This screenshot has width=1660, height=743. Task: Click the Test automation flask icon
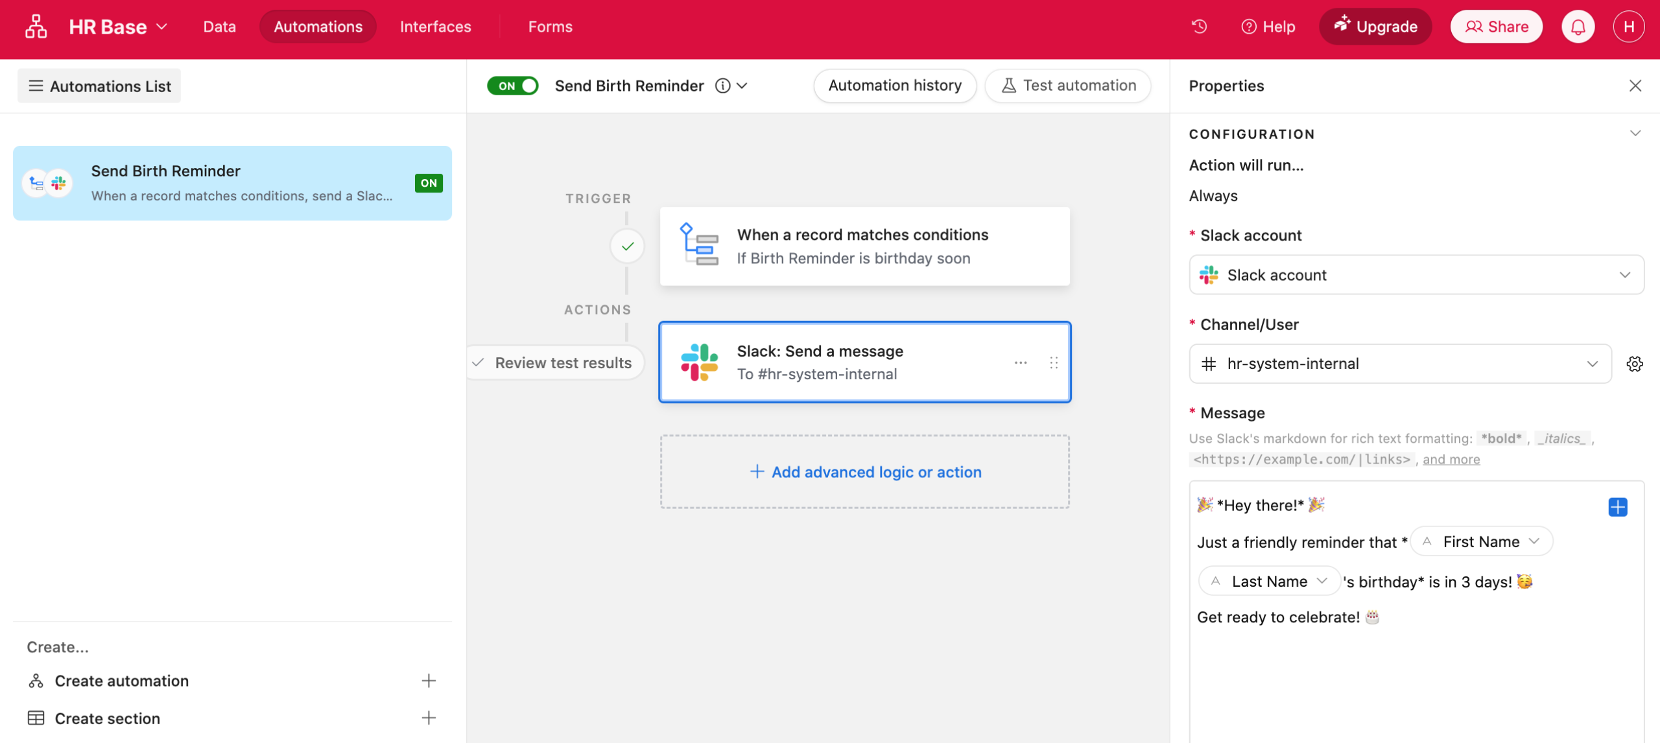point(1008,86)
